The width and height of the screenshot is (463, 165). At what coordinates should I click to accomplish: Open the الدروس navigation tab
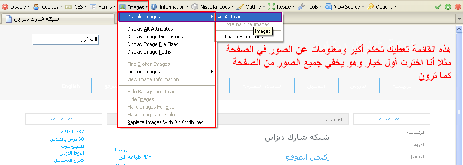pyautogui.click(x=359, y=86)
